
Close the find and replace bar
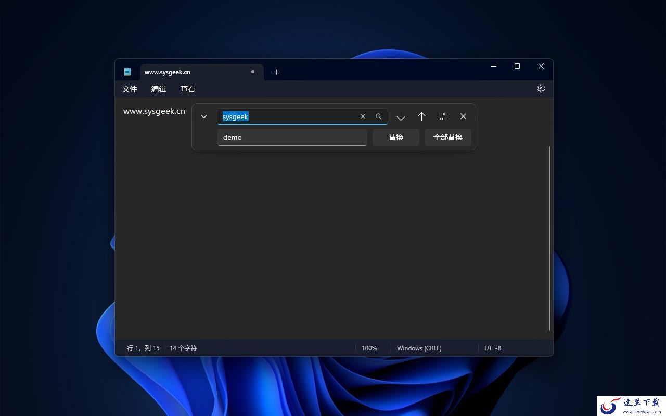(463, 116)
